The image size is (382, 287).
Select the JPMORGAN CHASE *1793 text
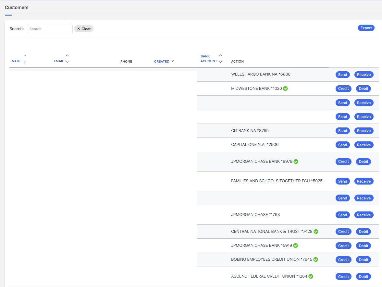[255, 215]
